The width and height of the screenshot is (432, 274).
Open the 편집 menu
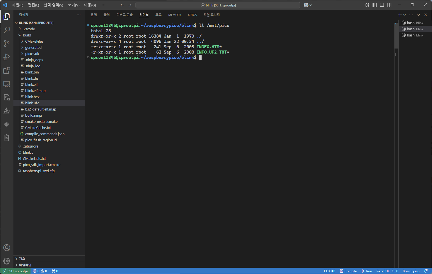click(33, 5)
